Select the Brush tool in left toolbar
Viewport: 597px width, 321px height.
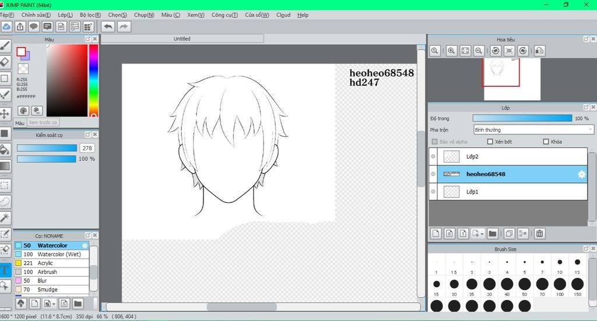tap(5, 46)
